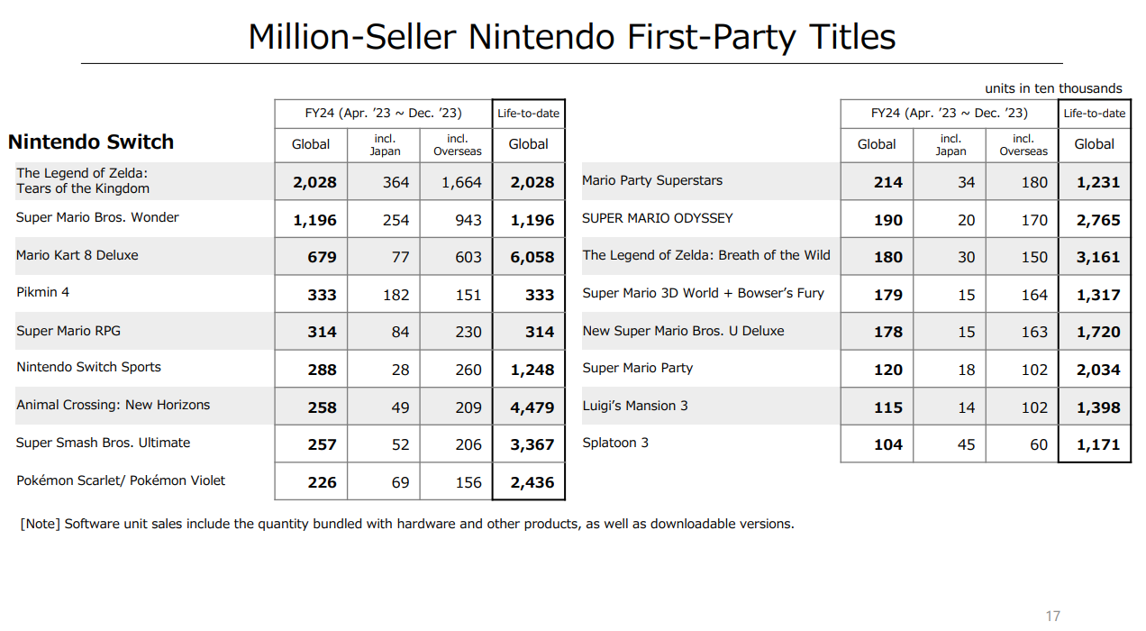The width and height of the screenshot is (1146, 631).
Task: Click Super Mario RPG global value 314
Action: tap(322, 332)
